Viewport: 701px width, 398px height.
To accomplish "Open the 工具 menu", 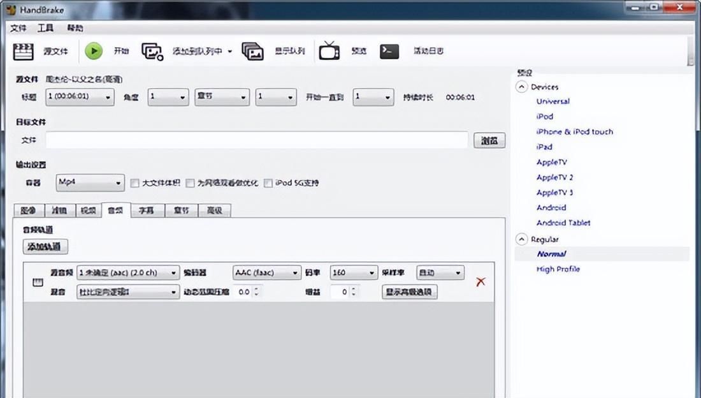I will click(x=45, y=28).
